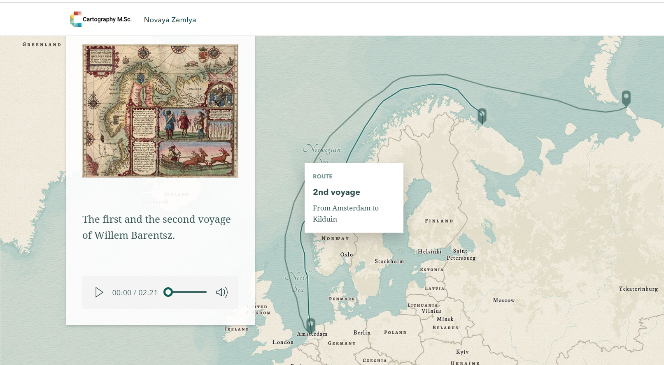Click the Kyiv map label
The width and height of the screenshot is (664, 365).
coord(462,352)
